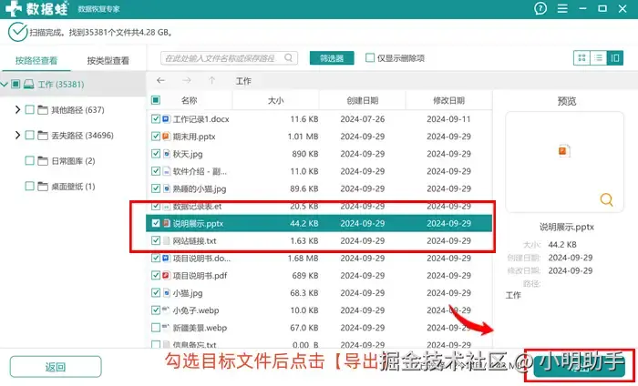Uncheck the 工作记录1.docx checkbox
Image resolution: width=638 pixels, height=386 pixels.
point(156,119)
